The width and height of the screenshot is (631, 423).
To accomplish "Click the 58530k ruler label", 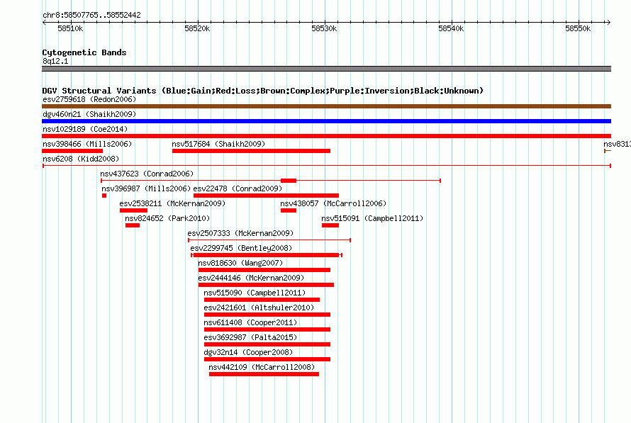I will tap(324, 28).
